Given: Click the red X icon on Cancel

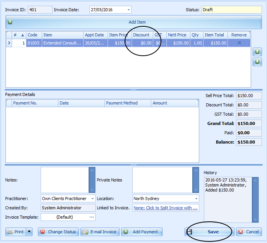Looking at the screenshot, I should click(241, 231).
